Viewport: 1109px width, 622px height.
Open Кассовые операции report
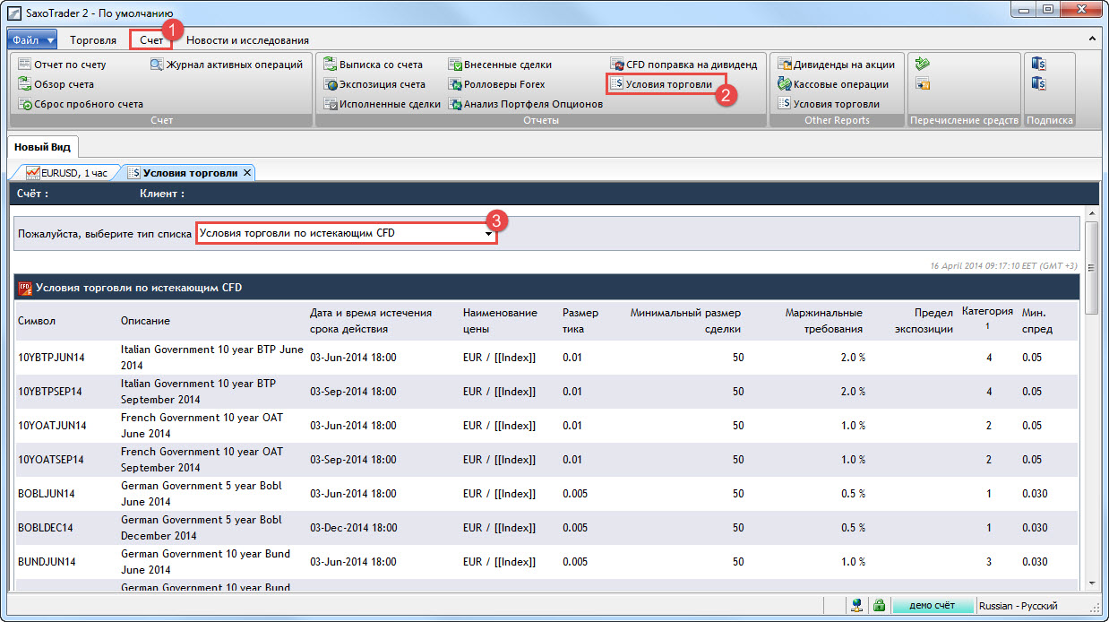[833, 84]
